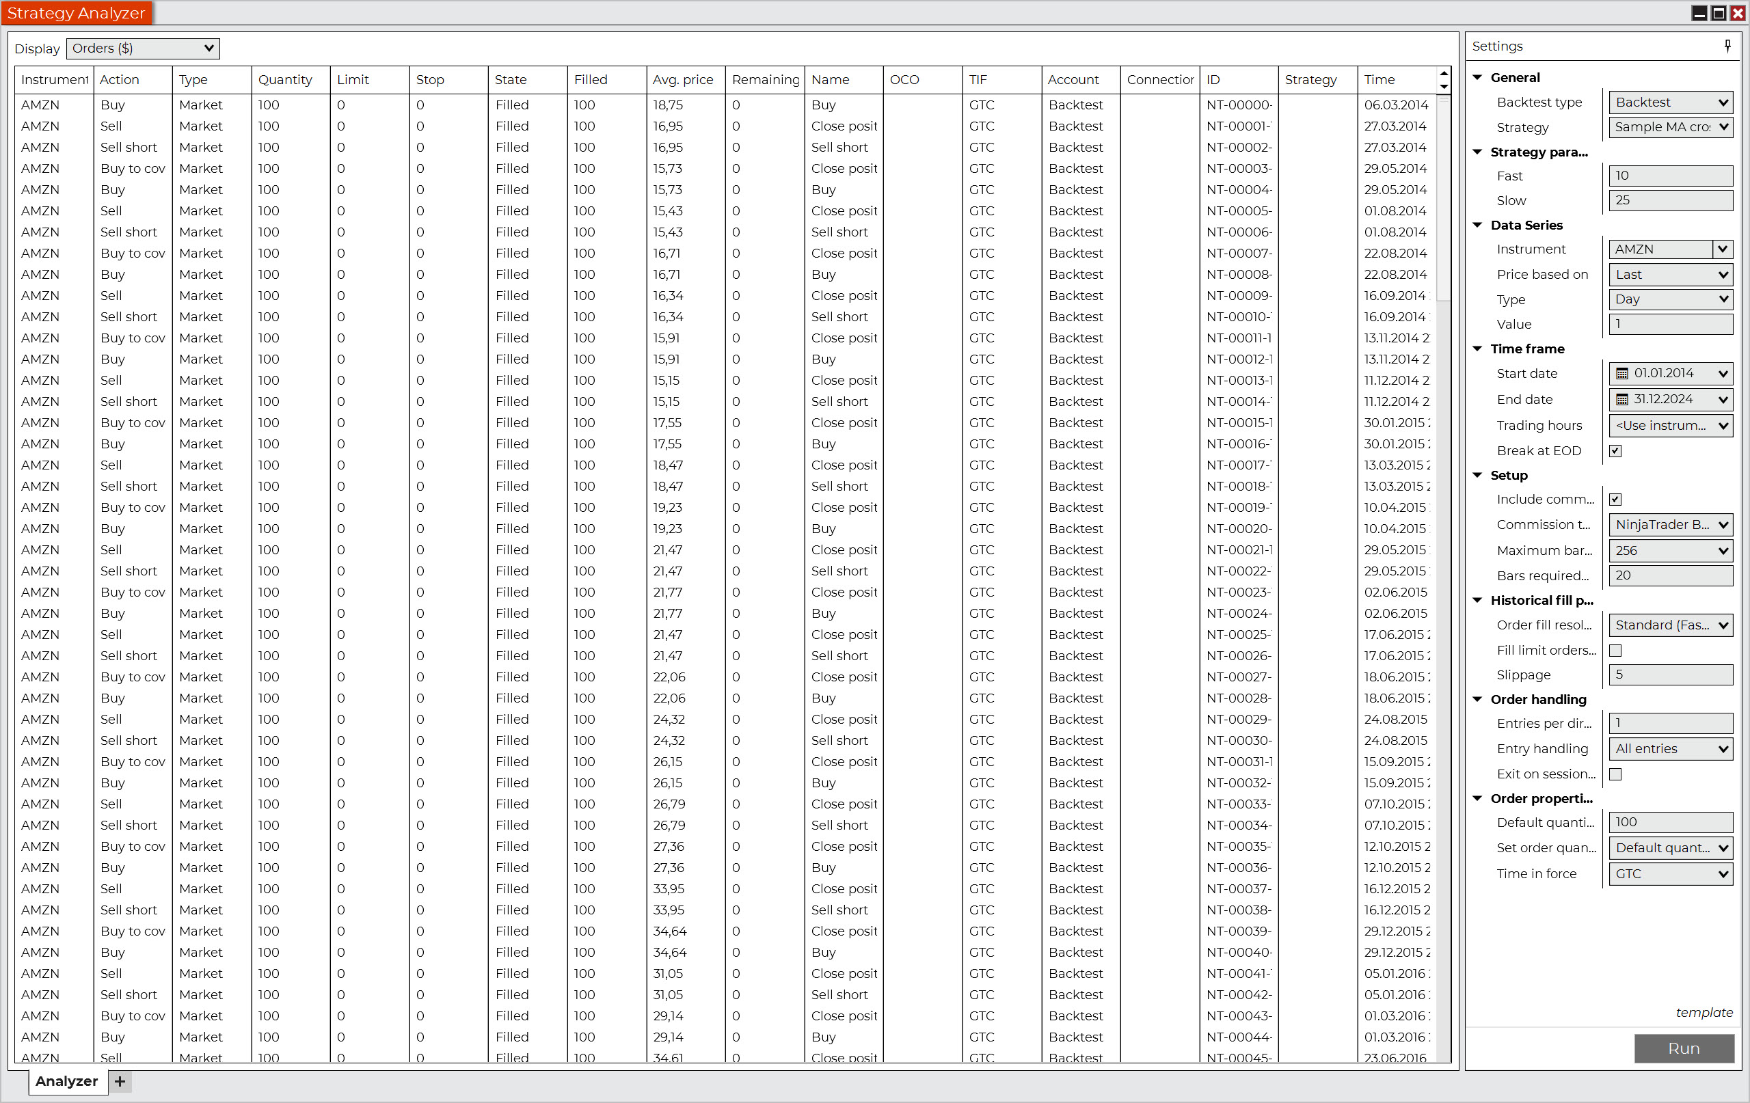Click the orders grid vertical scrollbar
1750x1103 pixels.
pos(1443,198)
